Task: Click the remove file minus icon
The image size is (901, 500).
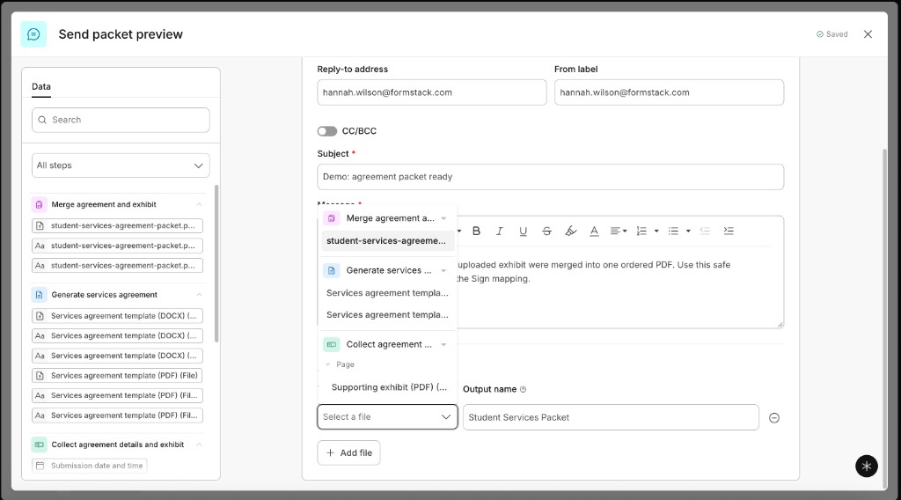Action: point(774,418)
